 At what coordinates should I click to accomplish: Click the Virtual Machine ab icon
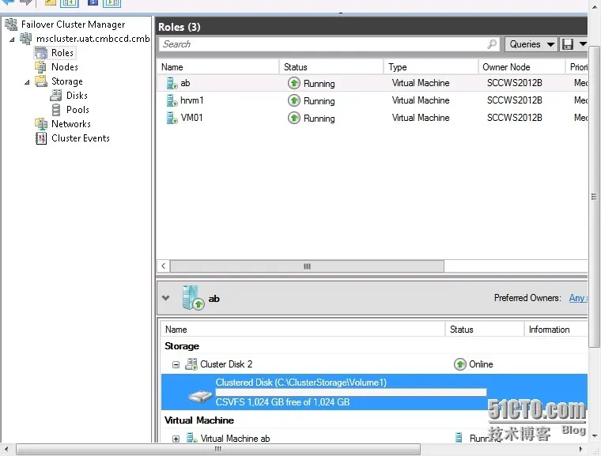[191, 438]
